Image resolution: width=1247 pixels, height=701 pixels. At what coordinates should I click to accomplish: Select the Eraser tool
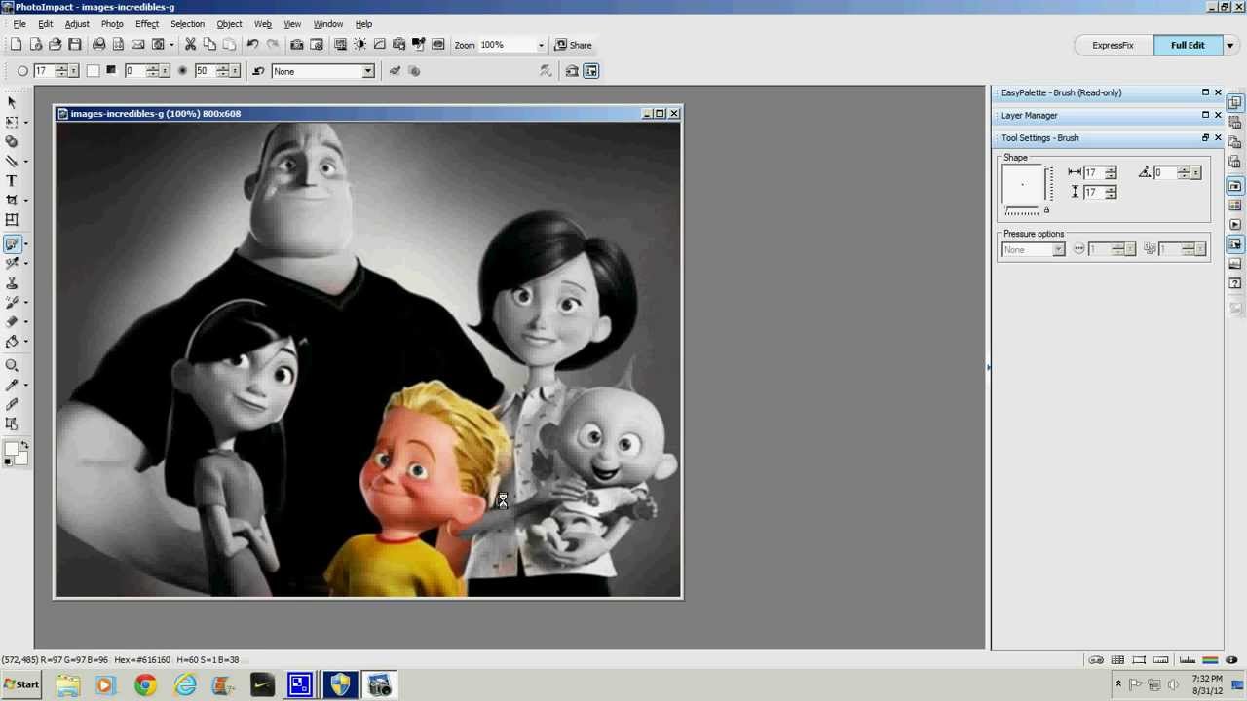12,322
